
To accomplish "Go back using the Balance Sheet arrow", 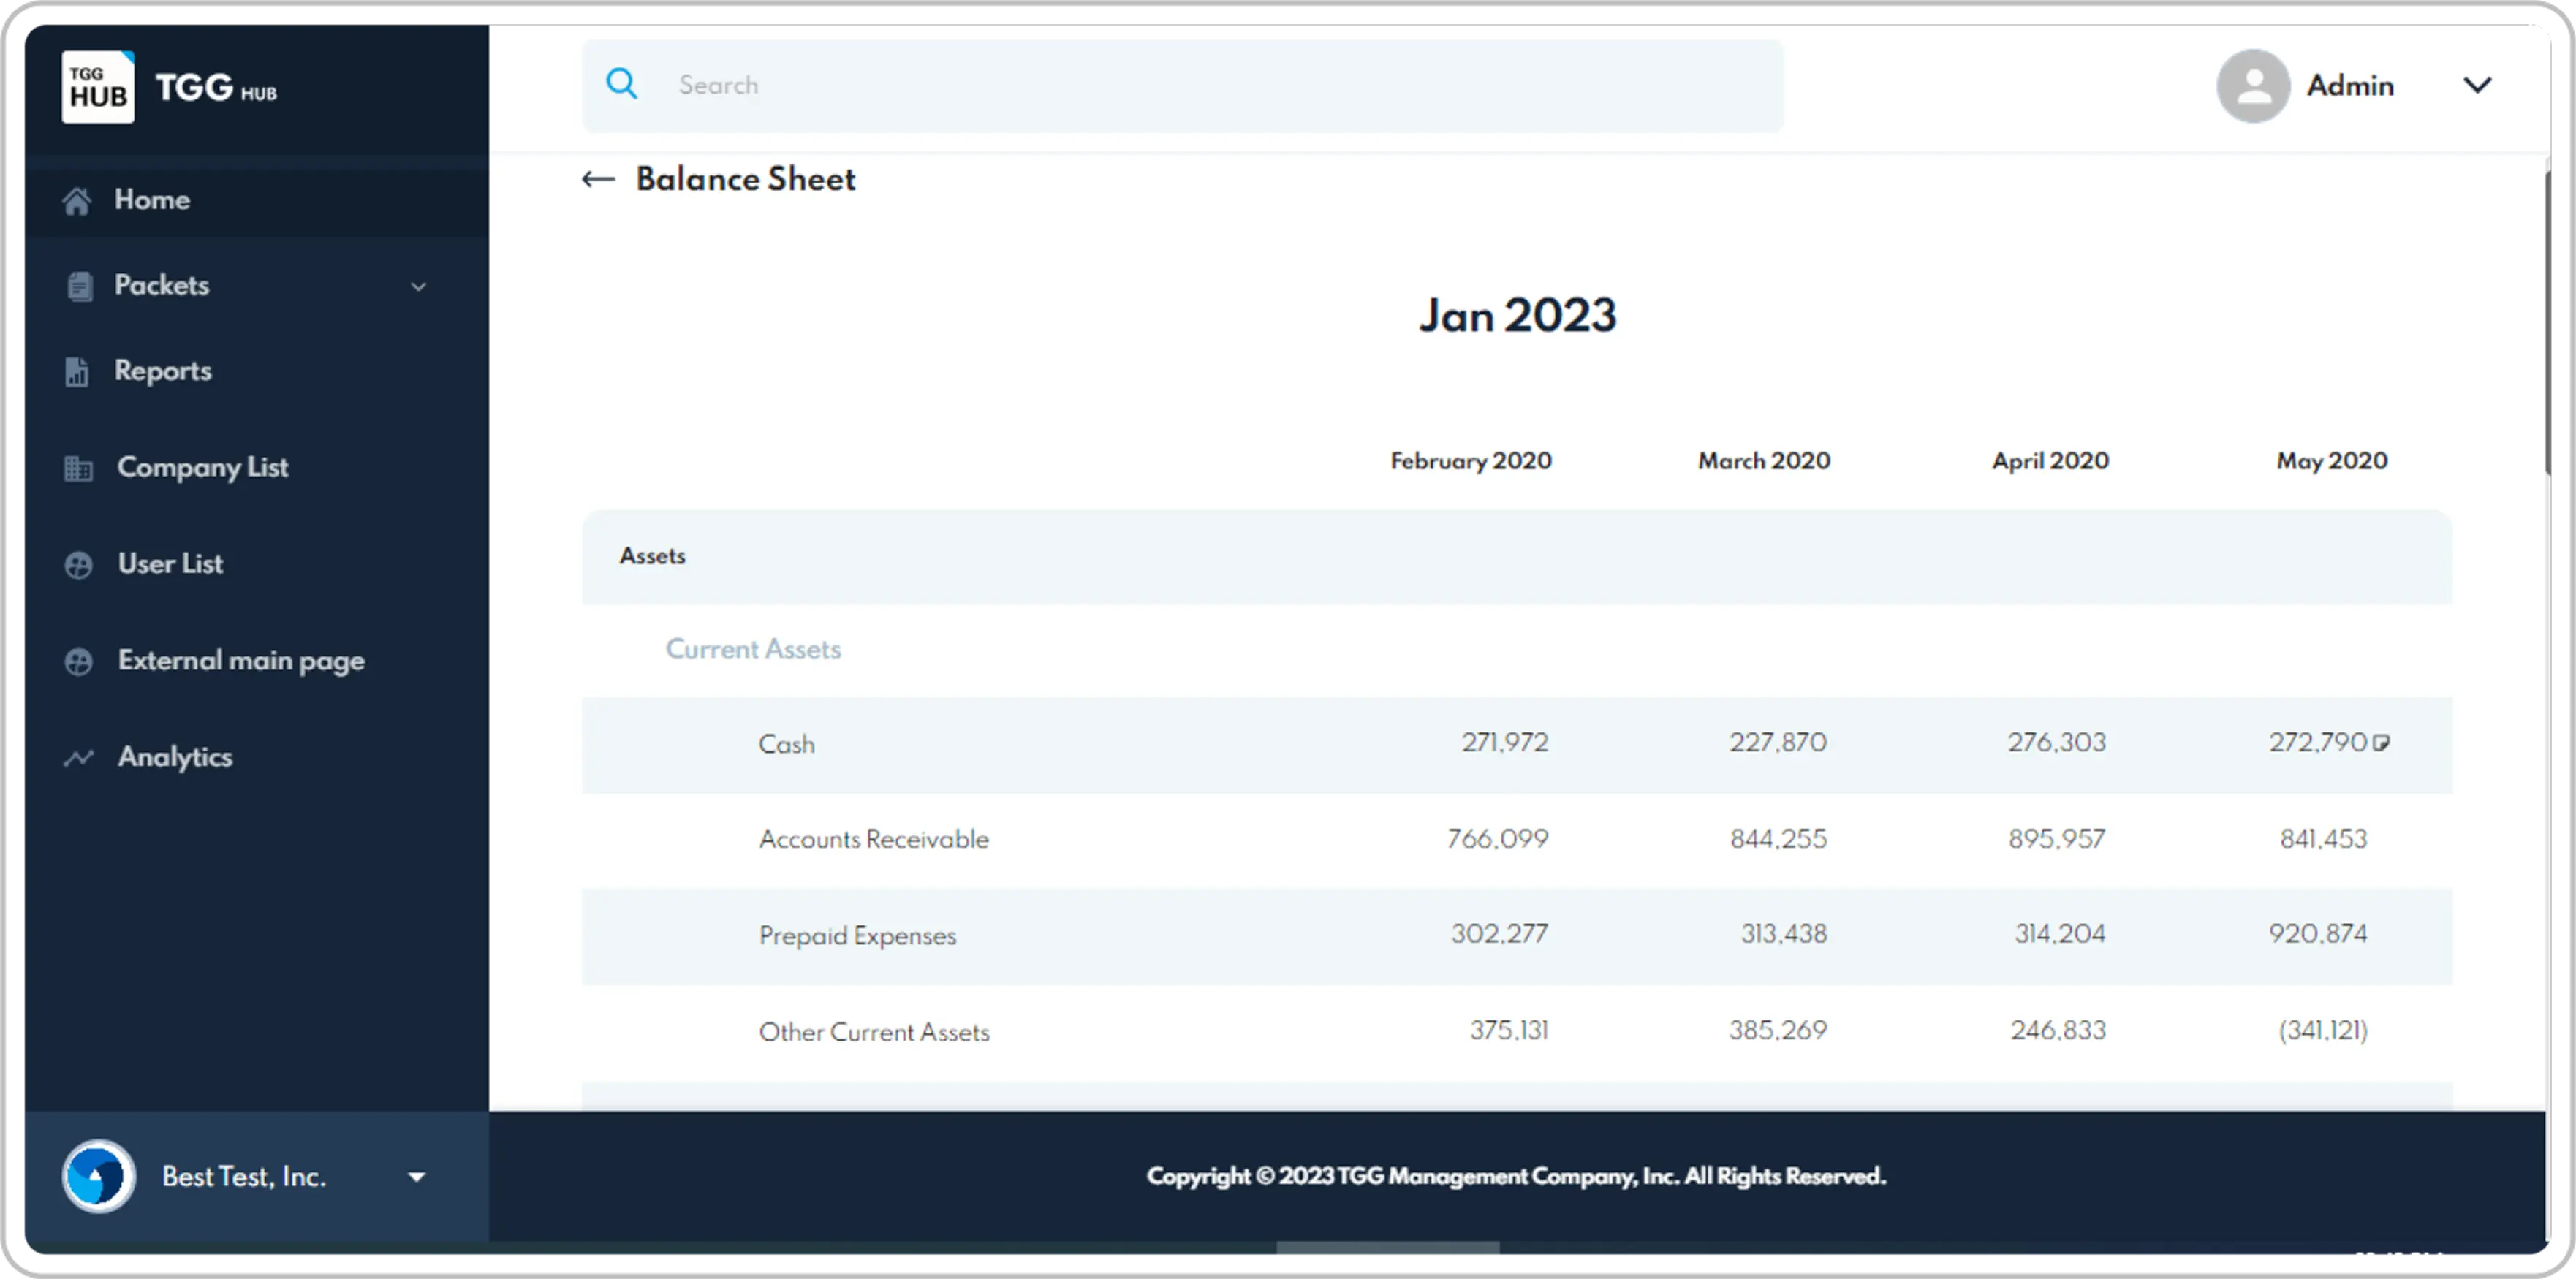I will 597,179.
